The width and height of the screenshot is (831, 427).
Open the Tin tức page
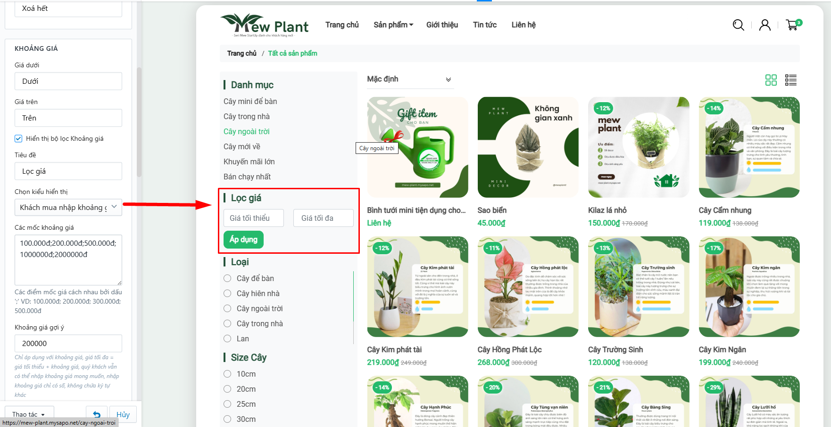tap(485, 24)
